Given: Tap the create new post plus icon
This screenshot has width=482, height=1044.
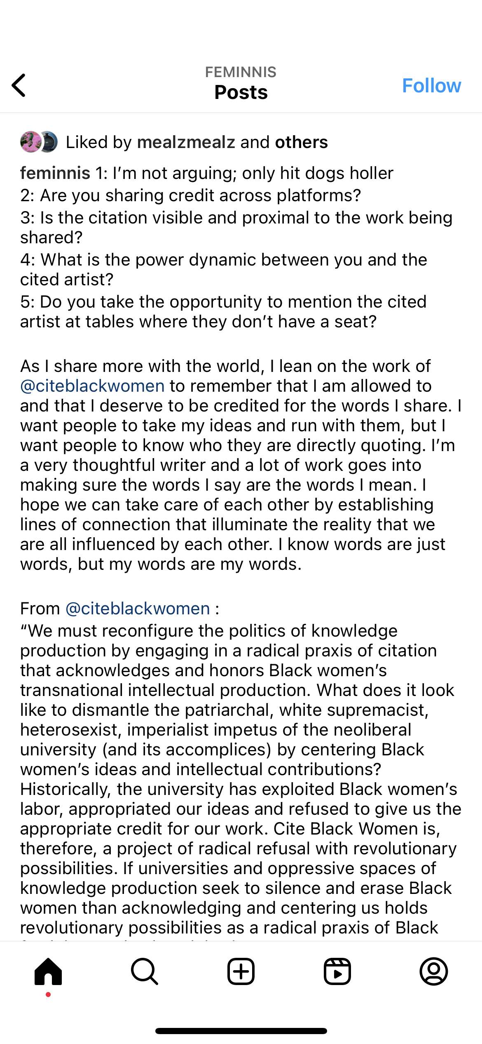Looking at the screenshot, I should tap(241, 971).
